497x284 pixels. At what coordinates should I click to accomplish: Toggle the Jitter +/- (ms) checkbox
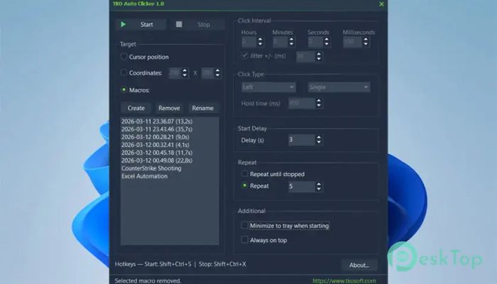pyautogui.click(x=245, y=55)
